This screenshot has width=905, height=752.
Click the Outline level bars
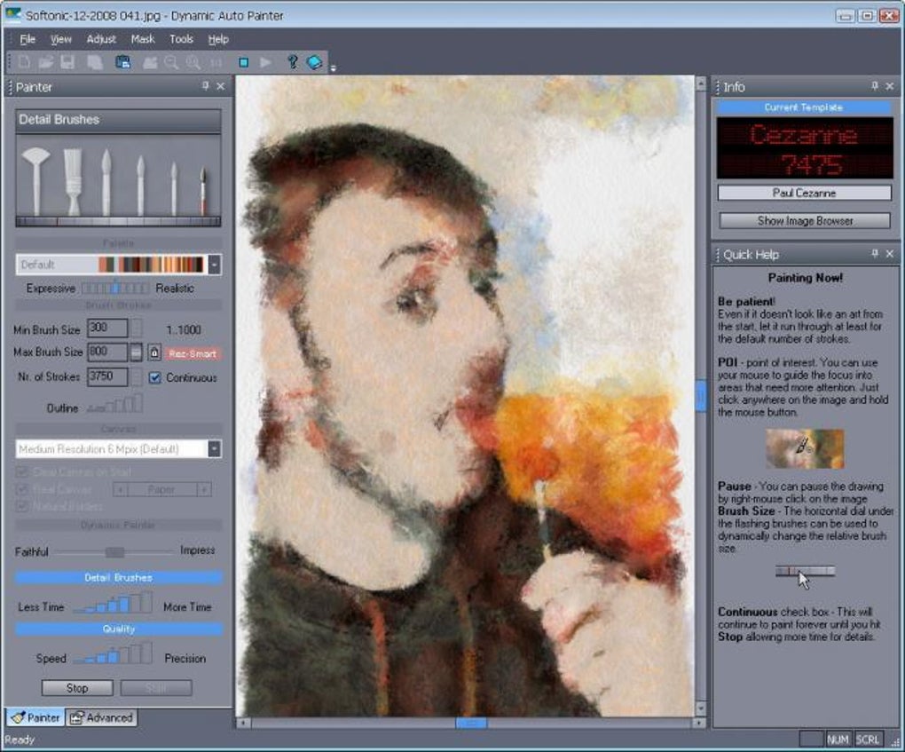click(114, 403)
